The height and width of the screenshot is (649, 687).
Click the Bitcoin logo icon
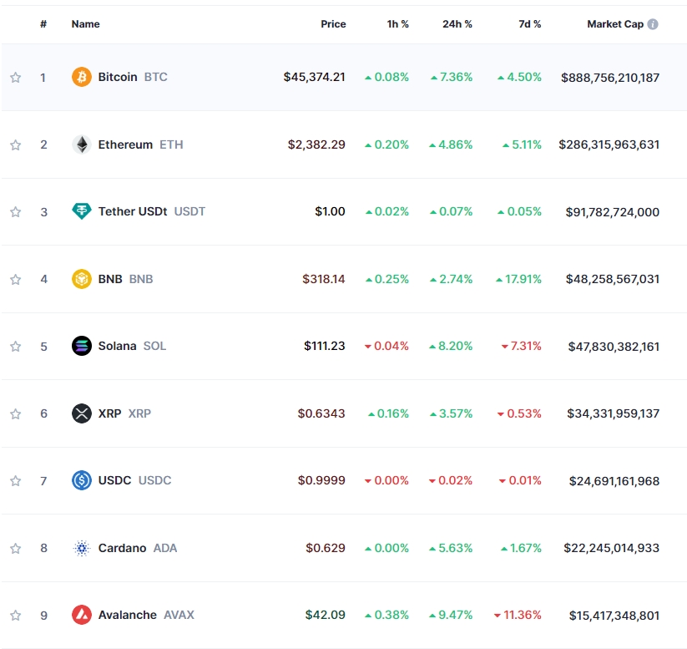(83, 76)
